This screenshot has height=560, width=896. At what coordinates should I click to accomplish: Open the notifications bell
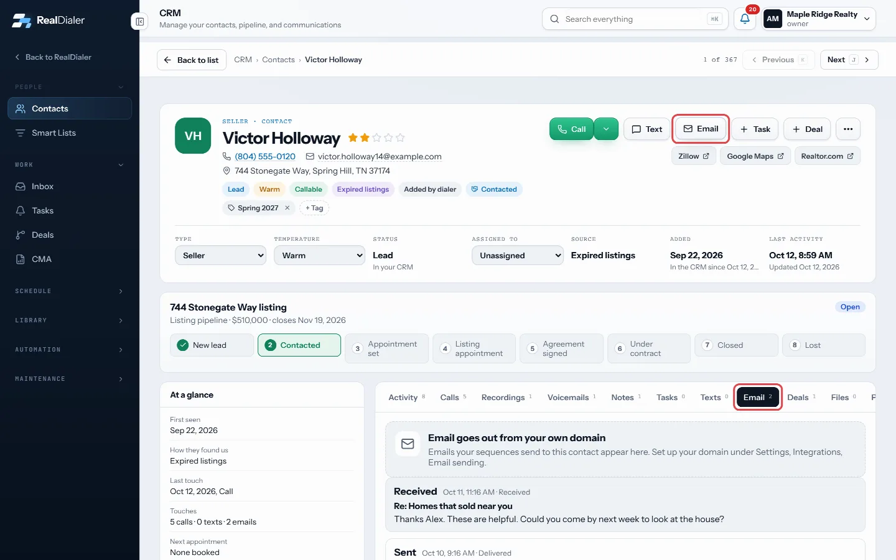[745, 19]
